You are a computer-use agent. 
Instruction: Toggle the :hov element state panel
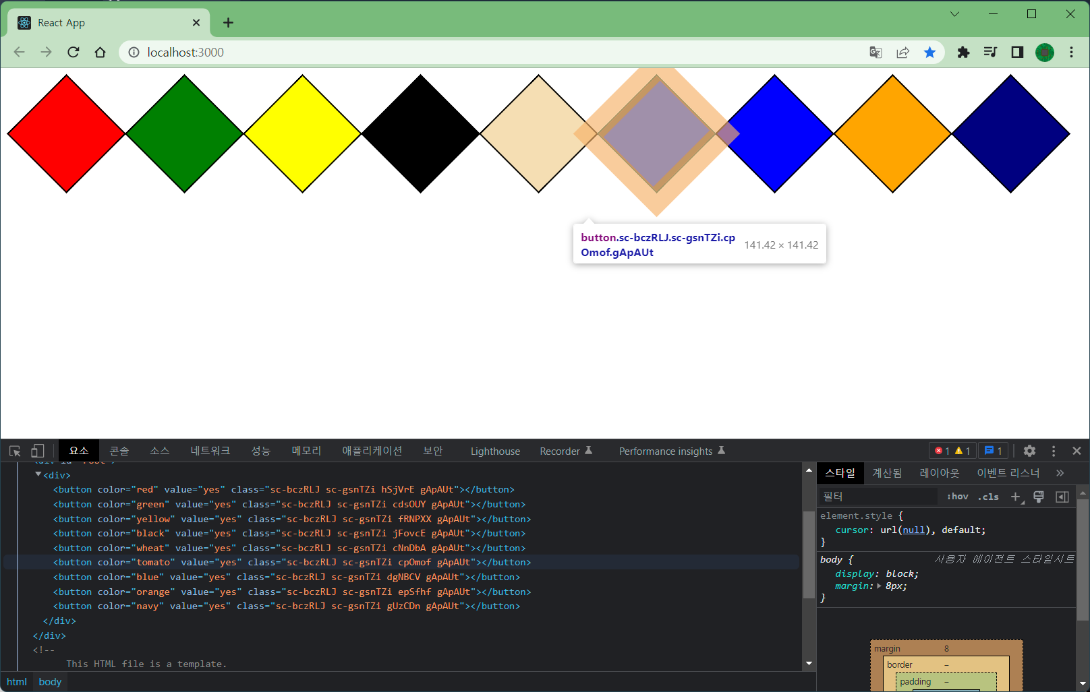(957, 497)
